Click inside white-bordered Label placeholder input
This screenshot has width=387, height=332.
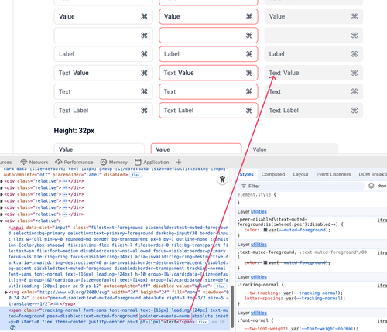coord(103,54)
